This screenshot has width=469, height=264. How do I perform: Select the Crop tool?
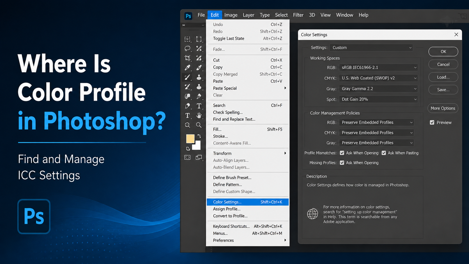[x=187, y=58]
